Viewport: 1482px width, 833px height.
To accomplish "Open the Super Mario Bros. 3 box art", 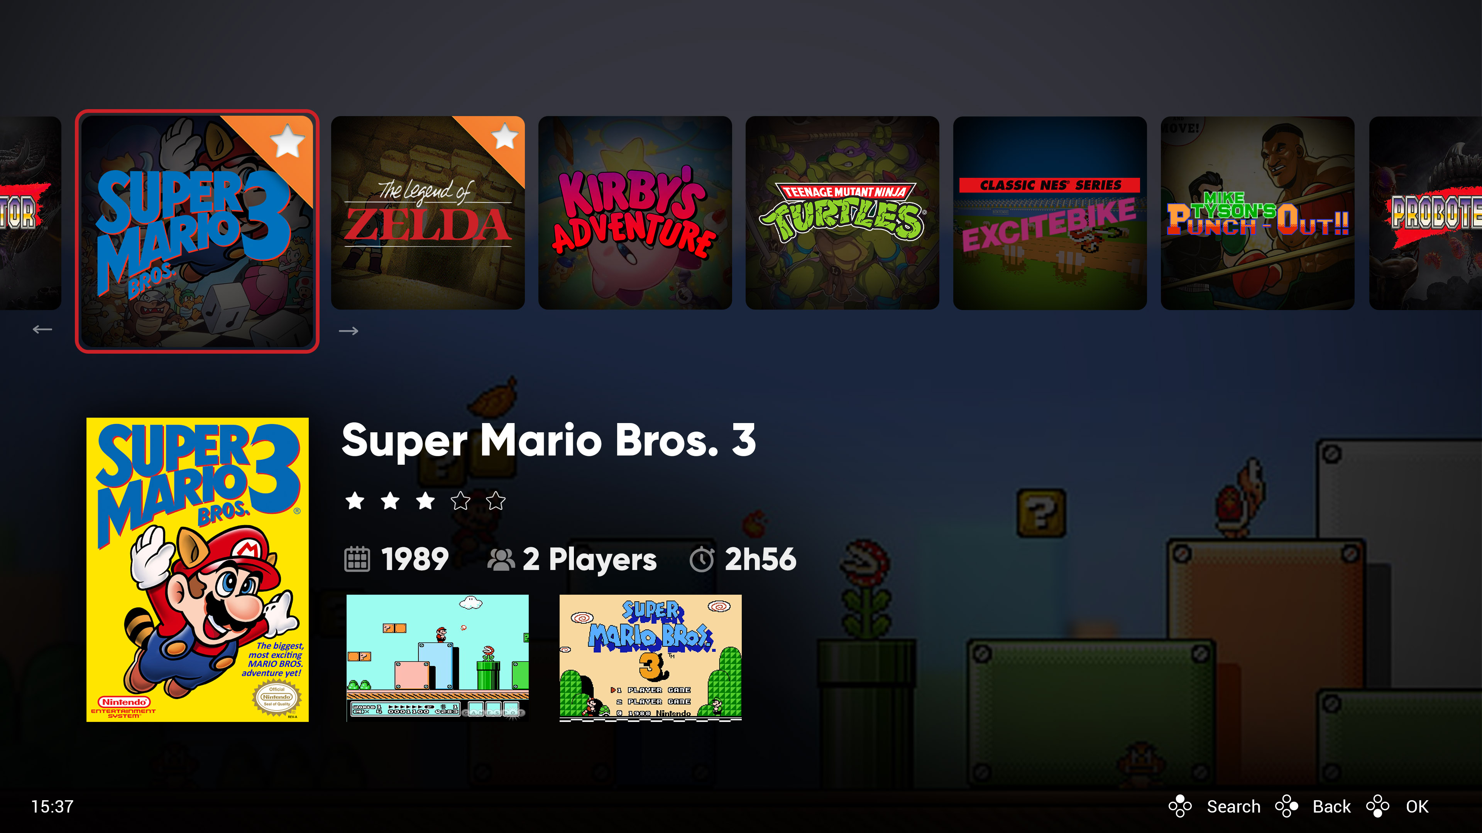I will 197,570.
